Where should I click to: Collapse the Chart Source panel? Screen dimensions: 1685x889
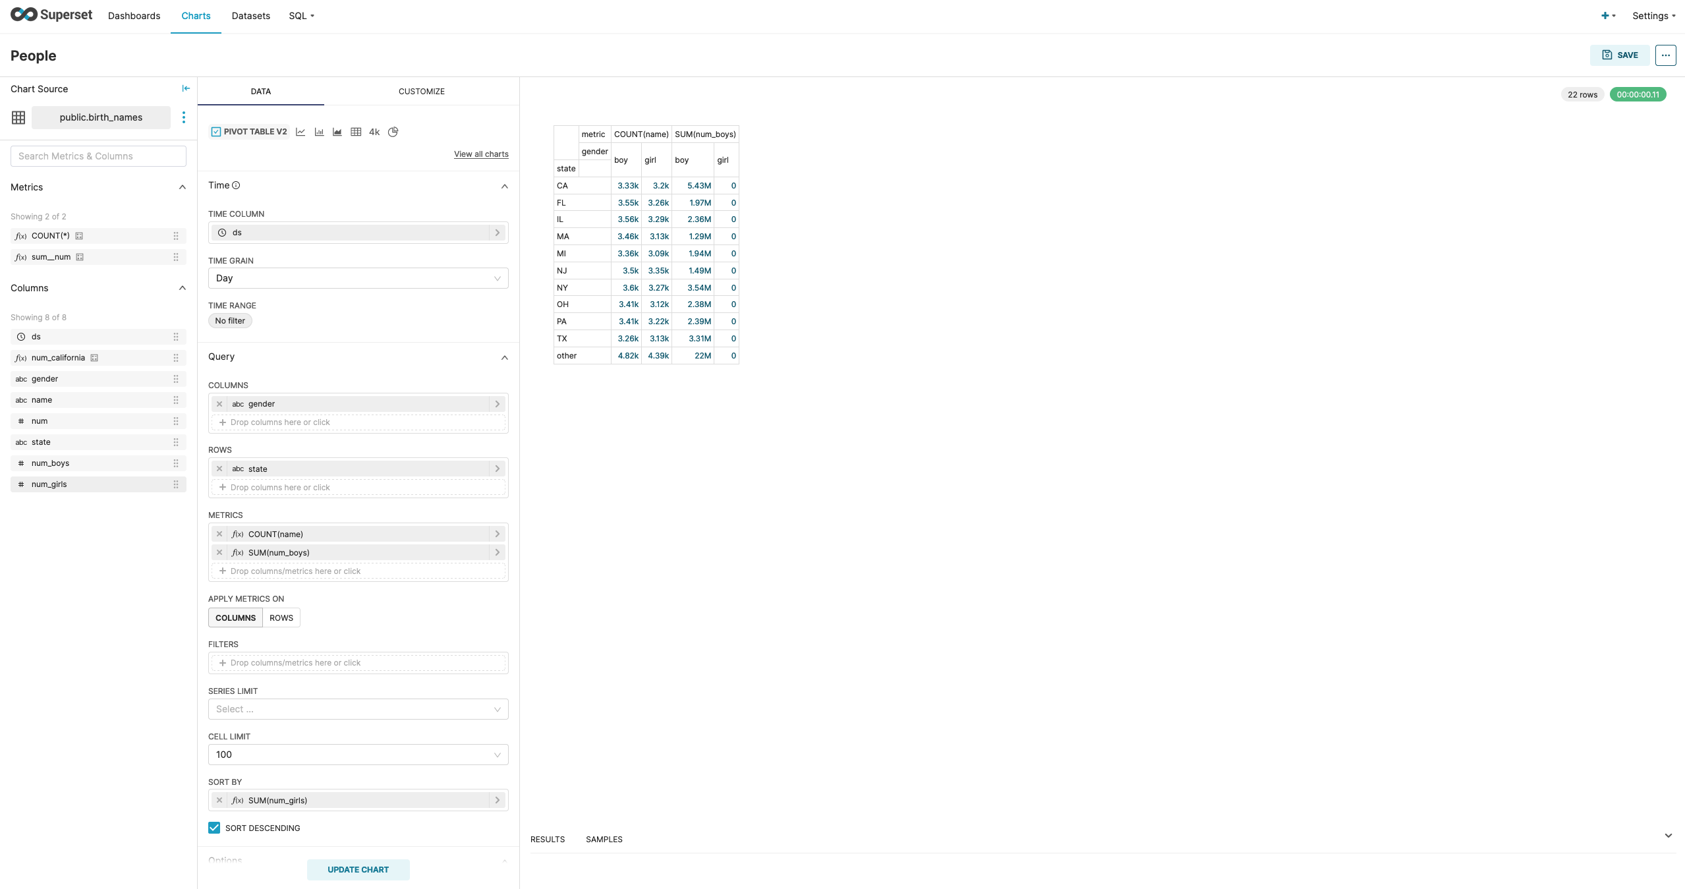click(x=186, y=88)
